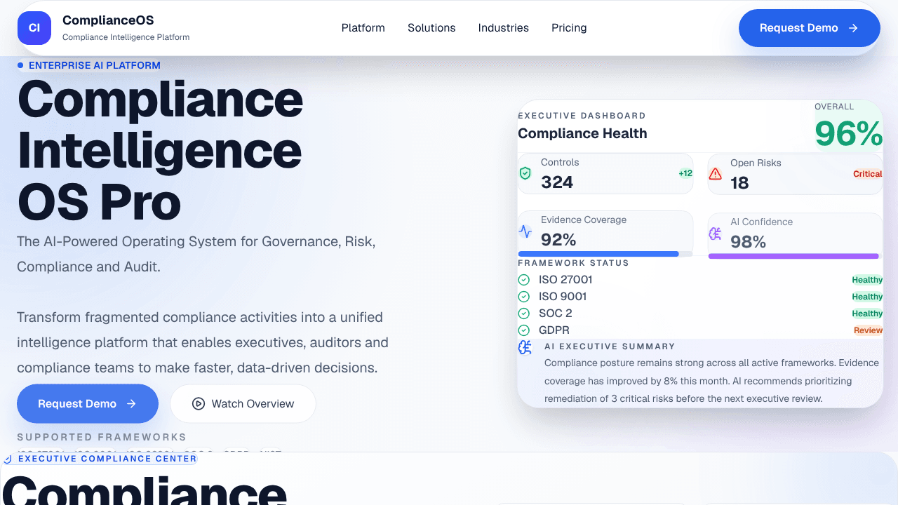The width and height of the screenshot is (898, 505).
Task: Open the Solutions menu
Action: pos(431,28)
